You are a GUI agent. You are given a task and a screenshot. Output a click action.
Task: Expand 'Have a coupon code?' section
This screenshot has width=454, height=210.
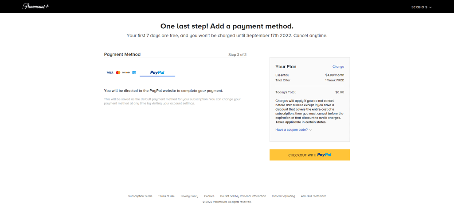[x=294, y=130]
